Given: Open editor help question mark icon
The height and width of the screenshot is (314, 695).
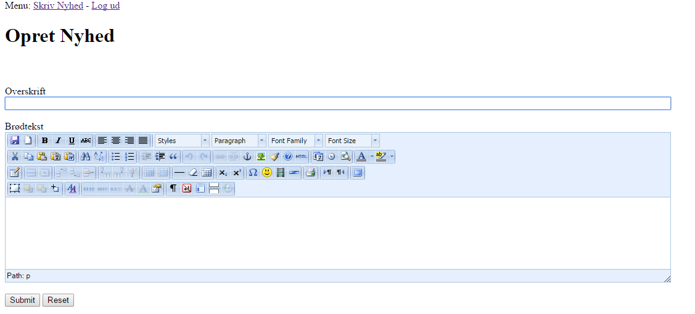Looking at the screenshot, I should tap(287, 157).
